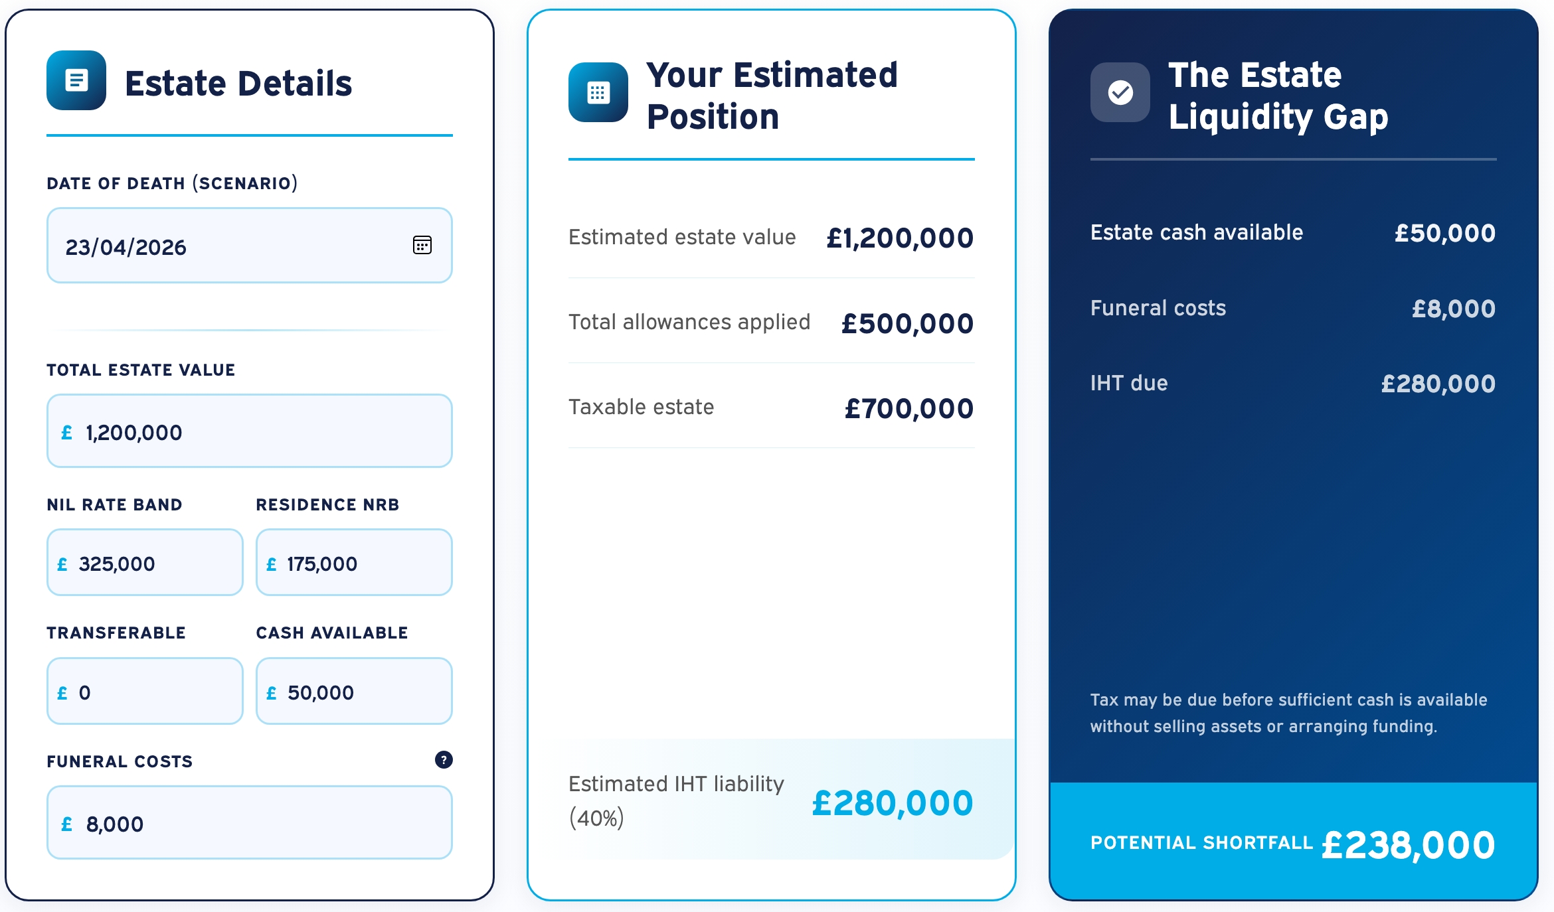Click the Funeral Costs input field
Viewport: 1554px width, 912px height.
point(250,823)
